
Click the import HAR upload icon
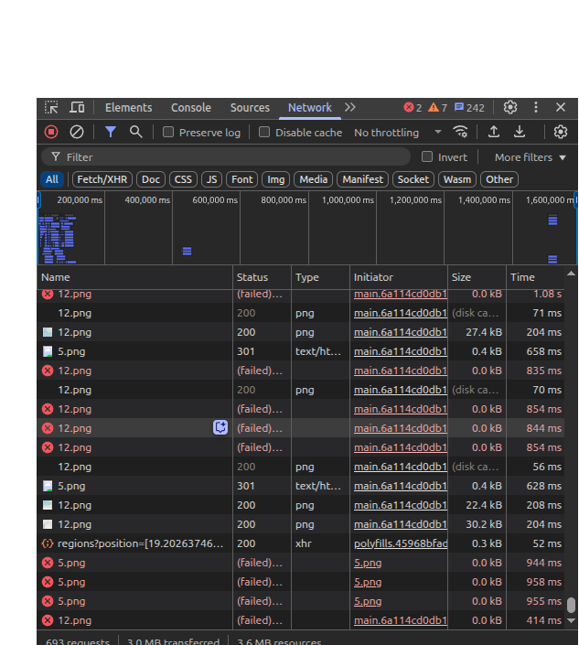494,132
